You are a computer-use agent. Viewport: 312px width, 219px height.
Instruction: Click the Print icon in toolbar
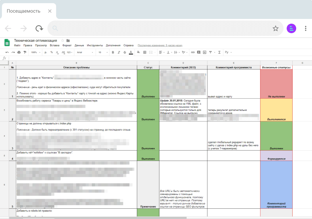pyautogui.click(x=19, y=52)
